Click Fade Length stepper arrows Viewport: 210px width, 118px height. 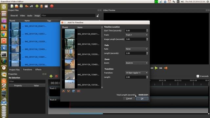[x=147, y=53]
